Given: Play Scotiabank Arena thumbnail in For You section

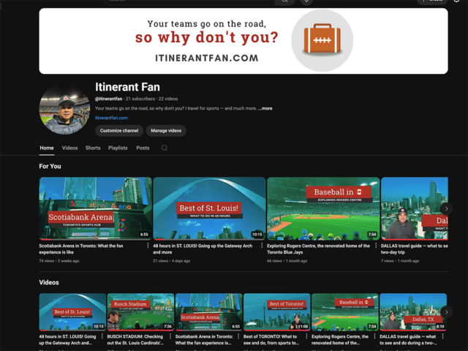Looking at the screenshot, I should click(96, 208).
